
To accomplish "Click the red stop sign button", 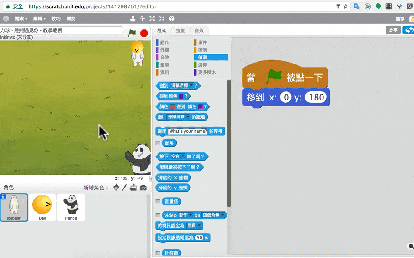I will (x=144, y=33).
